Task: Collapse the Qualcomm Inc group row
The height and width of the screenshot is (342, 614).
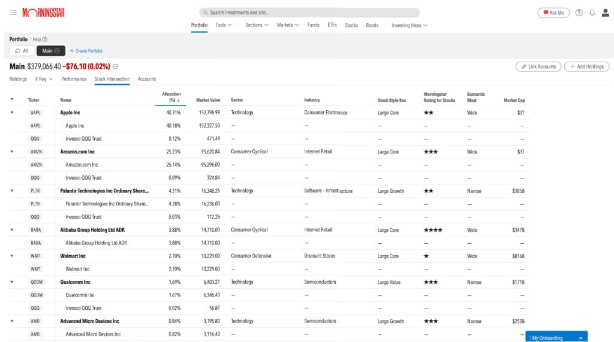Action: coord(12,282)
